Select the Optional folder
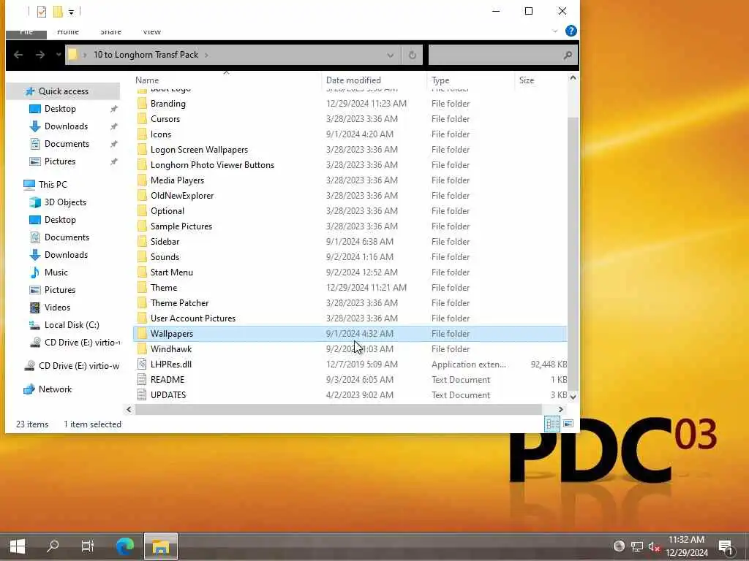Screen dimensions: 749x561 pos(168,211)
